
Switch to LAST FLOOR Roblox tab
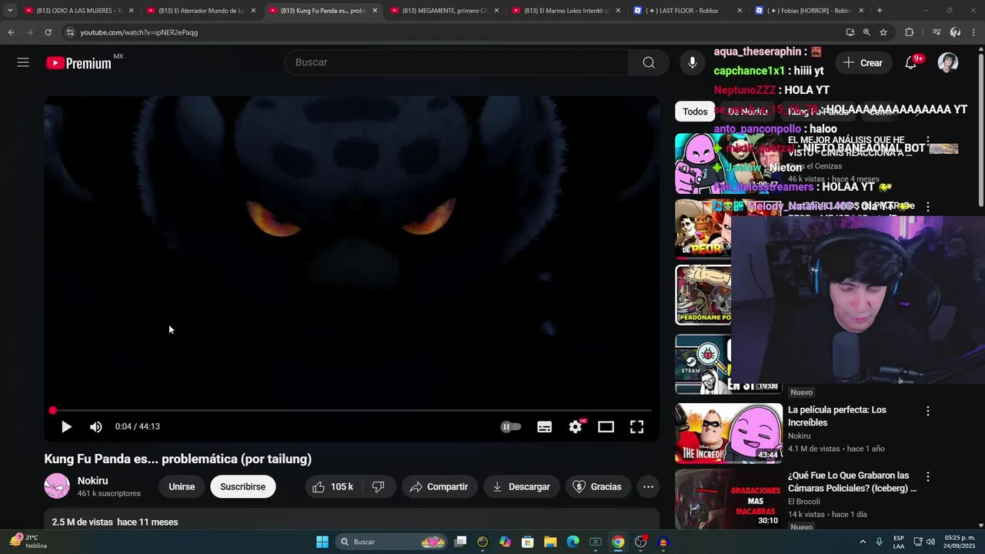coord(688,11)
